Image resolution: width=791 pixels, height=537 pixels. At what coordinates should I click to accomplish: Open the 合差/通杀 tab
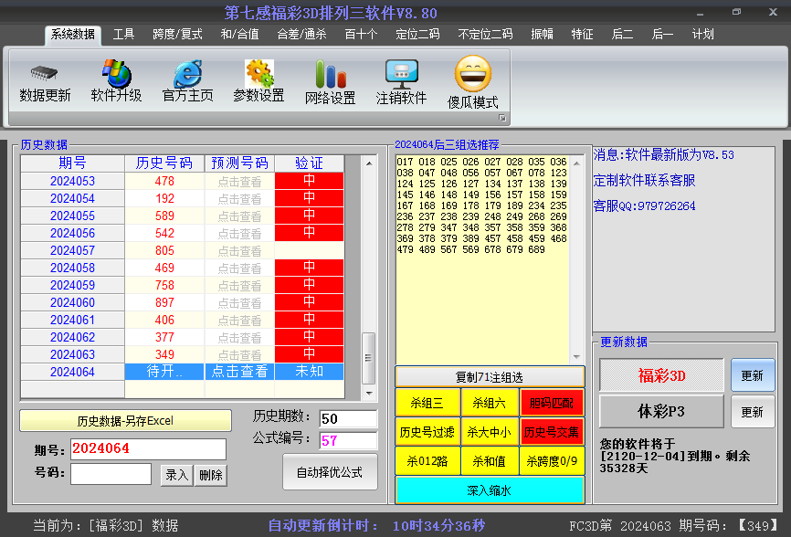coord(301,35)
